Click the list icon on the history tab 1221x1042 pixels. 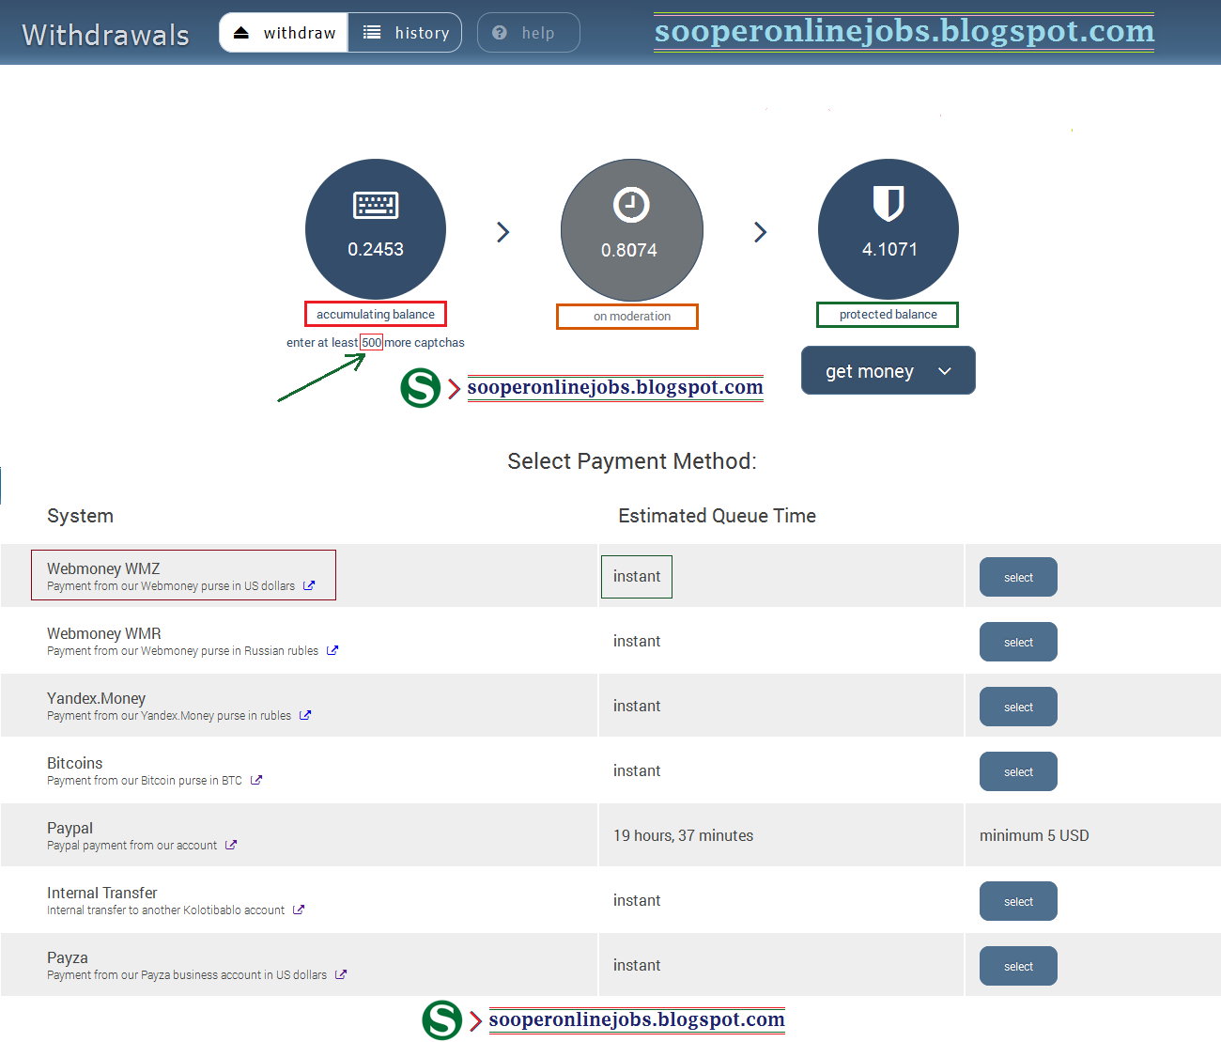pos(372,33)
